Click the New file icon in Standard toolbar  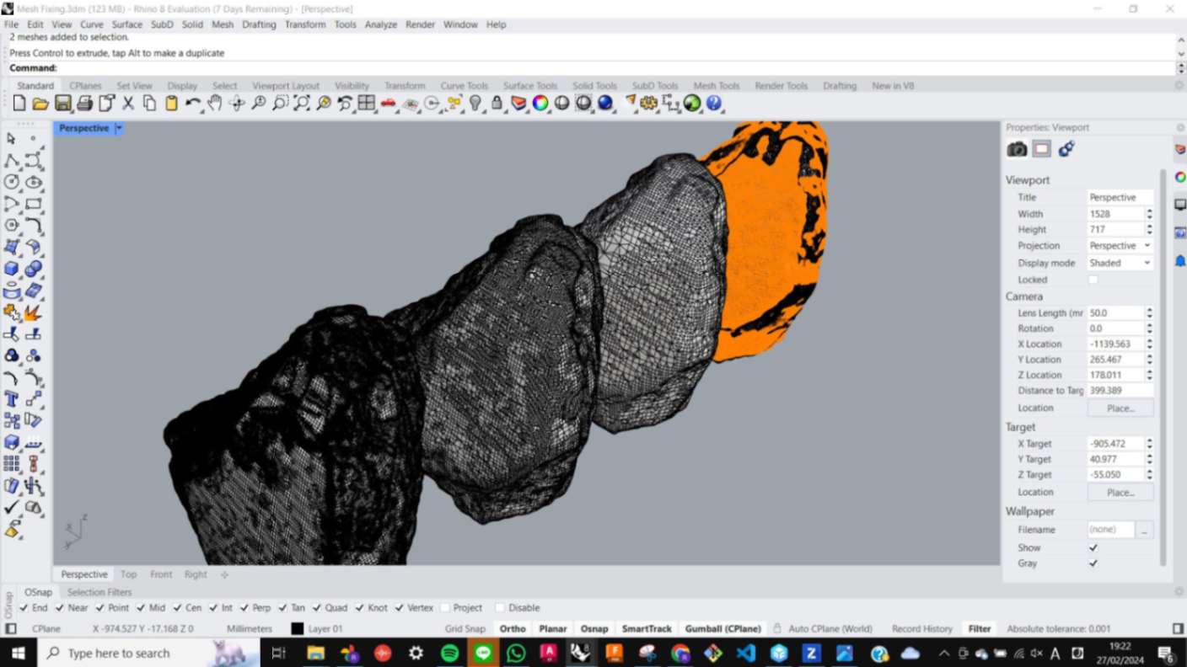coord(19,104)
